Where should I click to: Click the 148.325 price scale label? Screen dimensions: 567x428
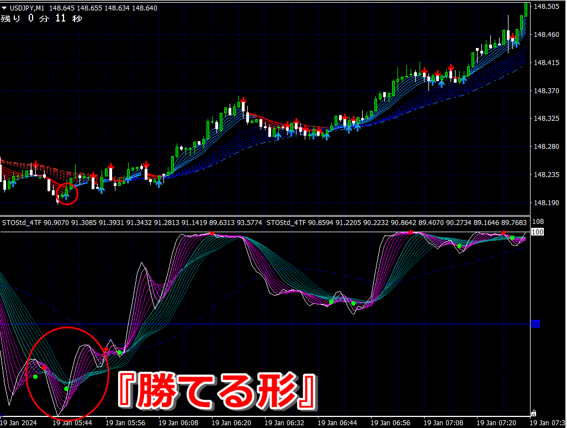pyautogui.click(x=547, y=119)
